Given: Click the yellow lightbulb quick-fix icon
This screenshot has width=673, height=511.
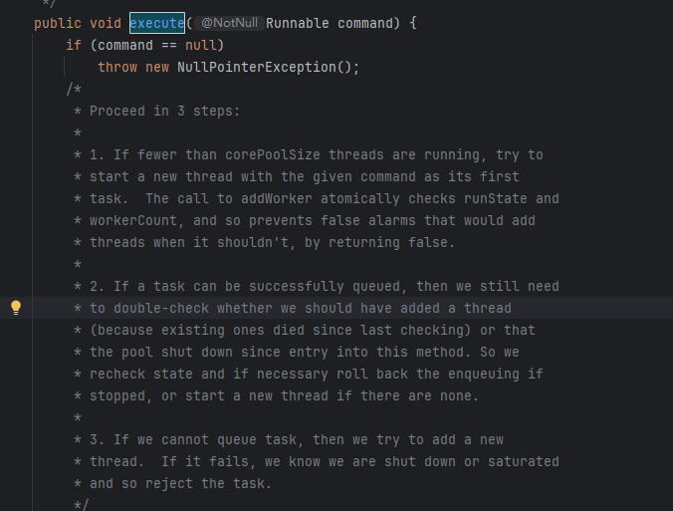Looking at the screenshot, I should coord(16,308).
